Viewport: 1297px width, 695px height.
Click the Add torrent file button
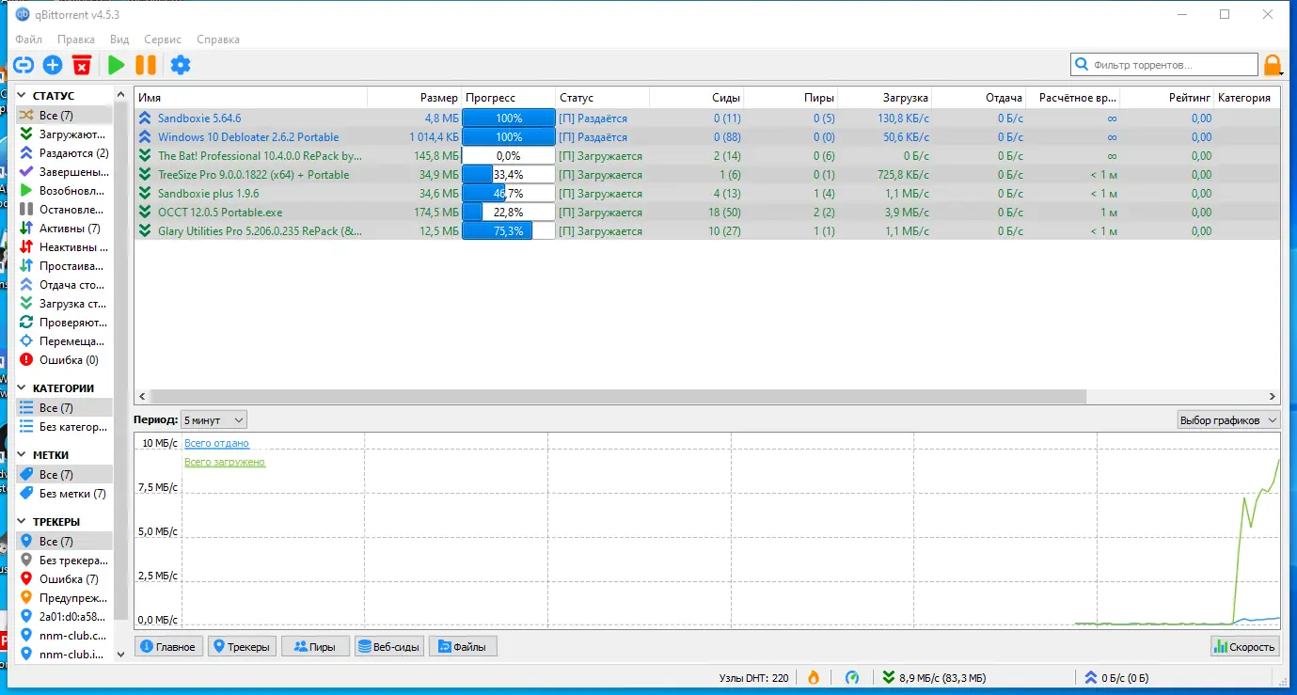tap(53, 64)
